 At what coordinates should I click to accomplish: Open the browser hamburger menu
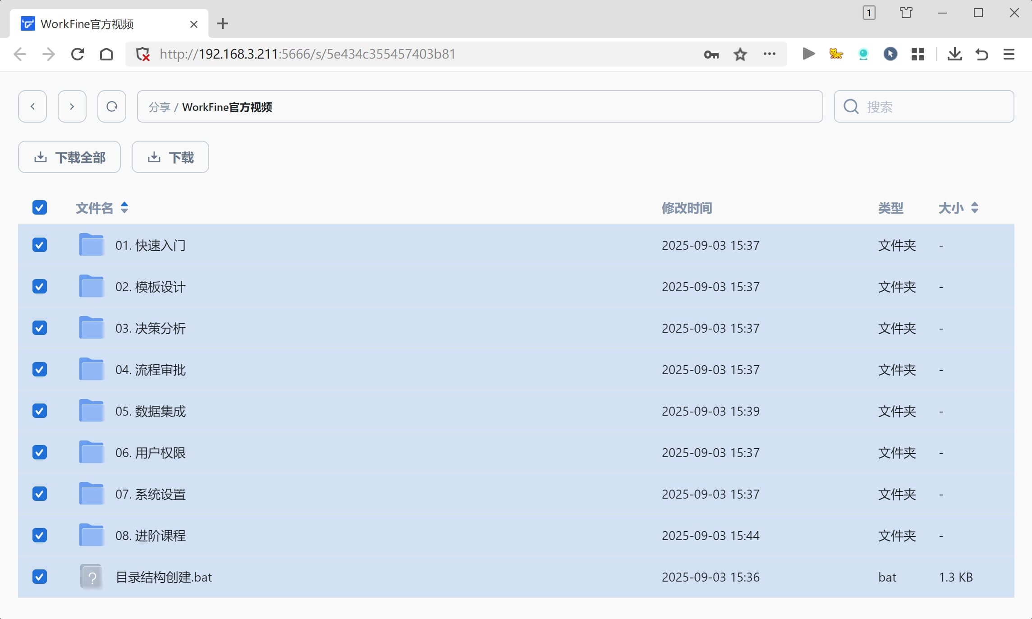click(x=1009, y=54)
